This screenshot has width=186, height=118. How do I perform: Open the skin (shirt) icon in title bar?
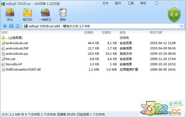click(x=157, y=3)
